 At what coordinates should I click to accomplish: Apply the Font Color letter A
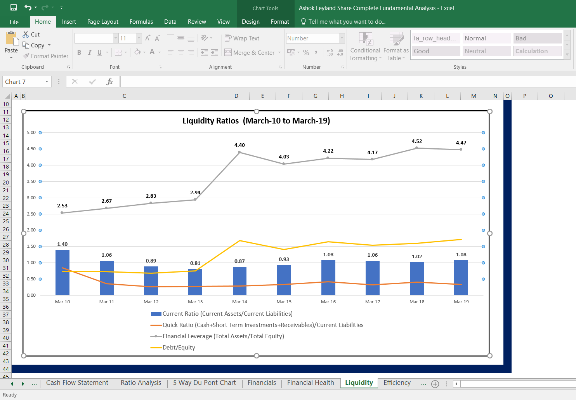[152, 52]
